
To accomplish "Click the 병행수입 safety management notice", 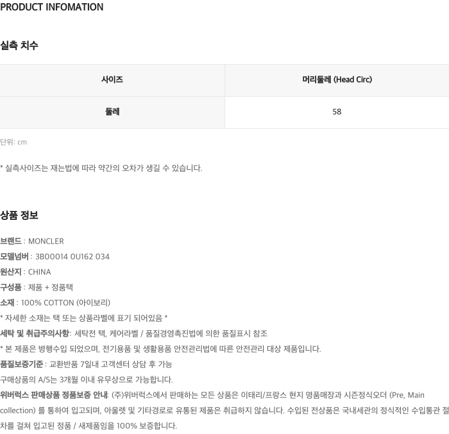I will 160,349.
